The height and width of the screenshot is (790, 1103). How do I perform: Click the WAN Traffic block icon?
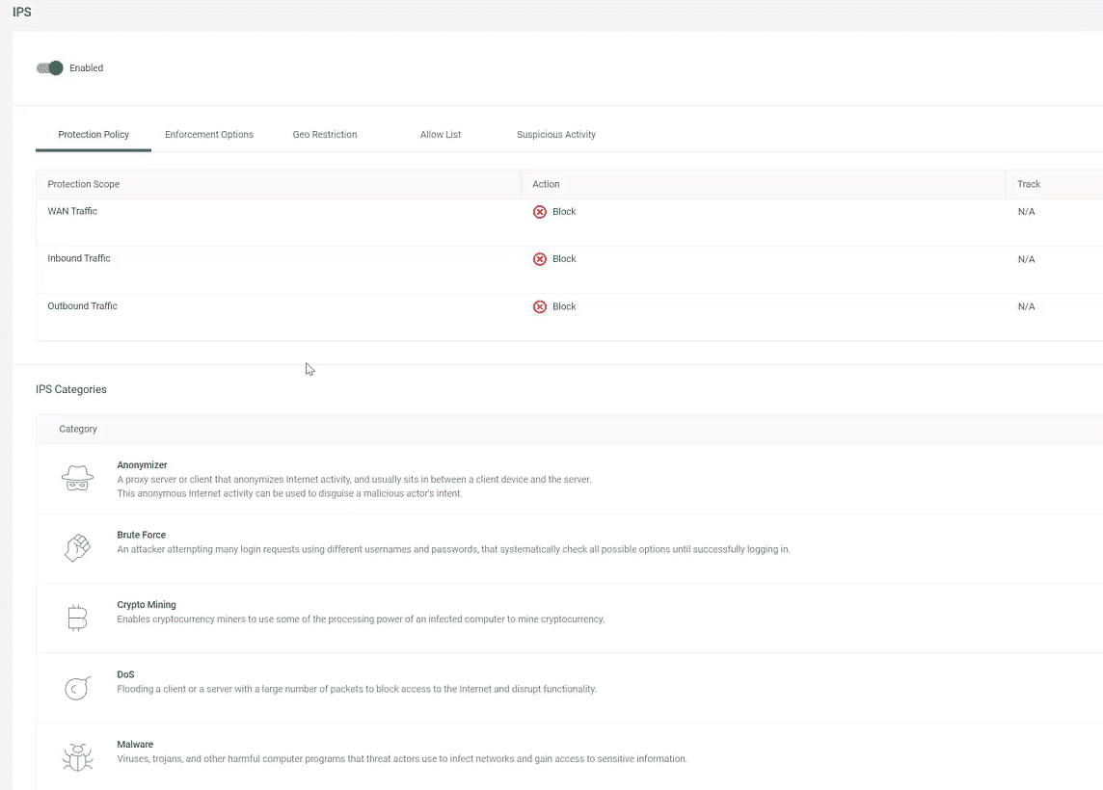(x=540, y=212)
